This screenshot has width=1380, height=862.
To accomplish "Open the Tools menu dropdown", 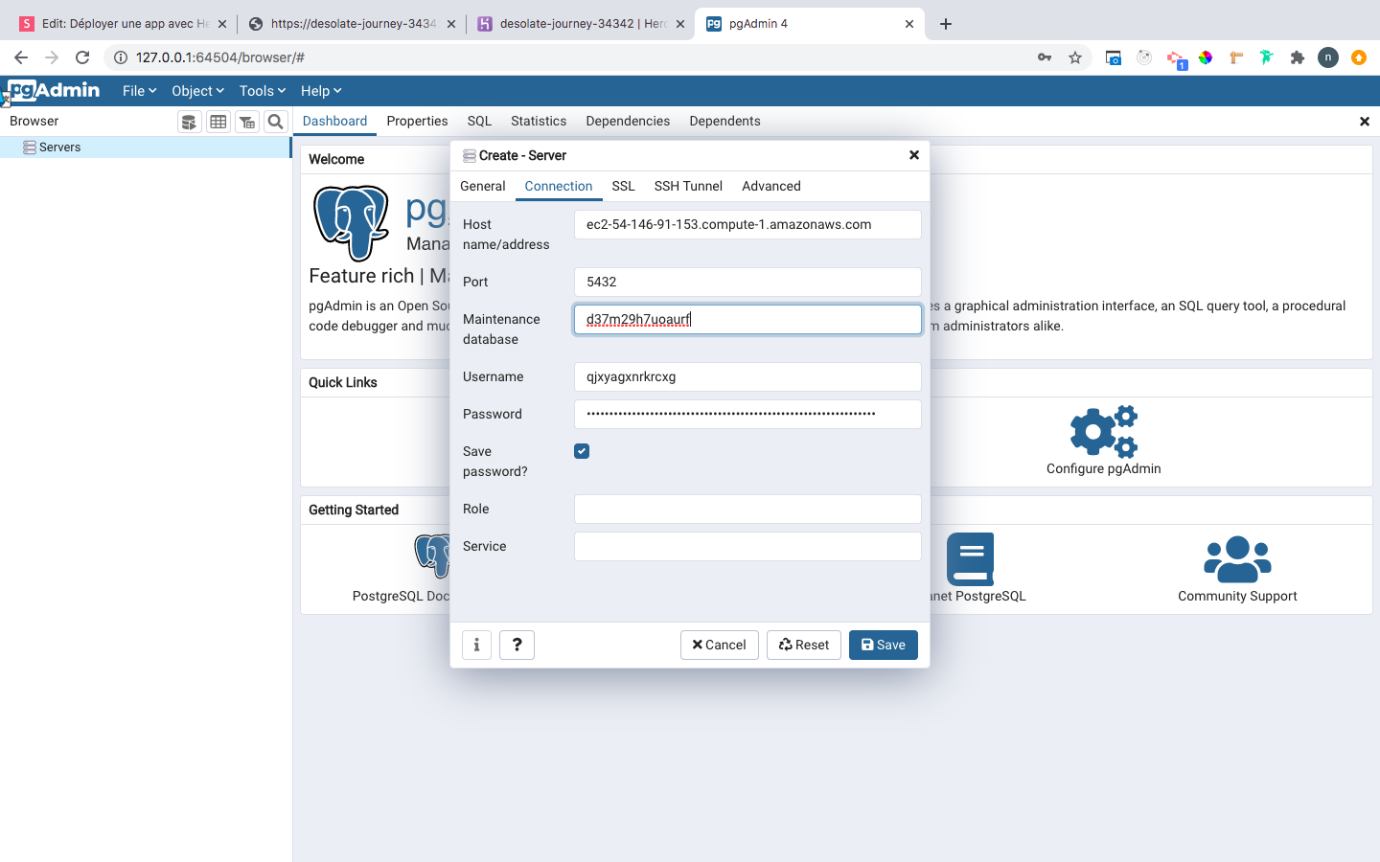I will (x=263, y=91).
